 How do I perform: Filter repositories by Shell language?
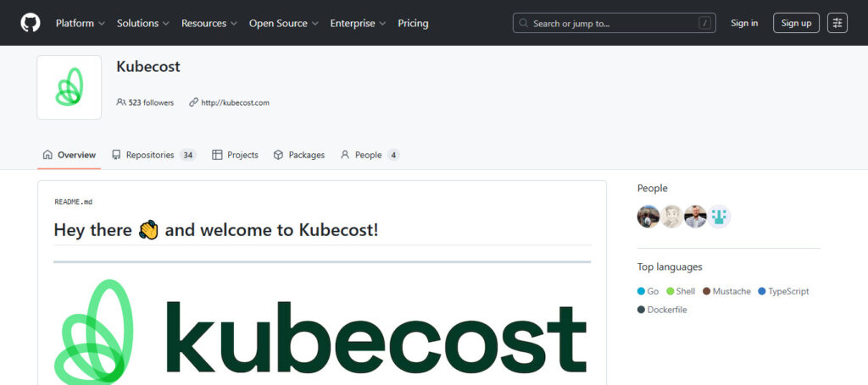(681, 291)
